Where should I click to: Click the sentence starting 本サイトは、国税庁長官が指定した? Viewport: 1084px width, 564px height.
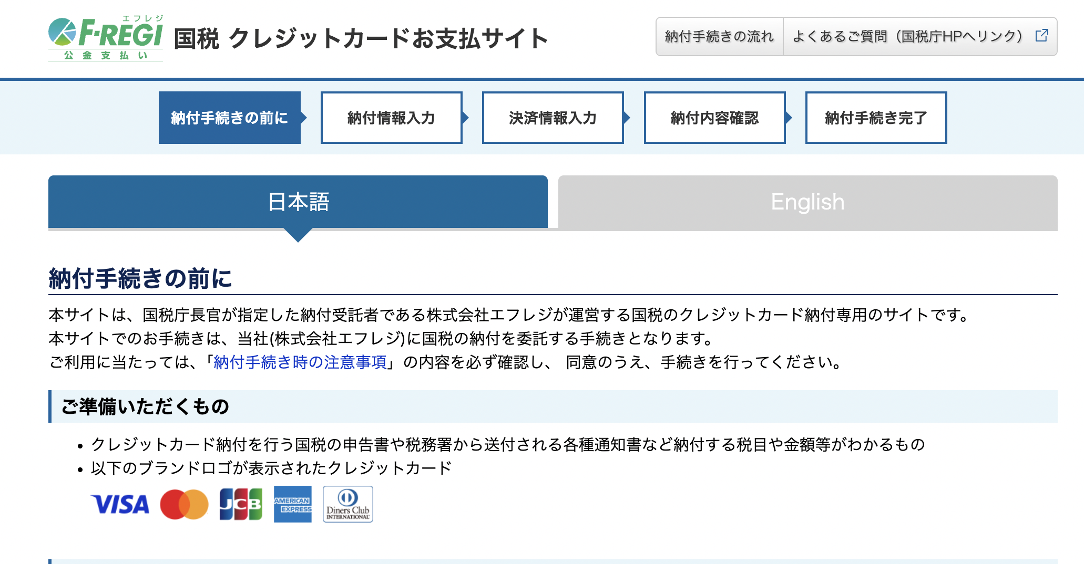(x=510, y=315)
